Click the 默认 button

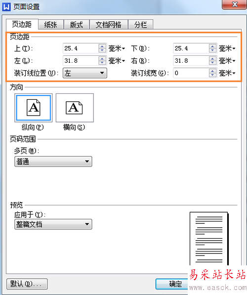[27, 284]
